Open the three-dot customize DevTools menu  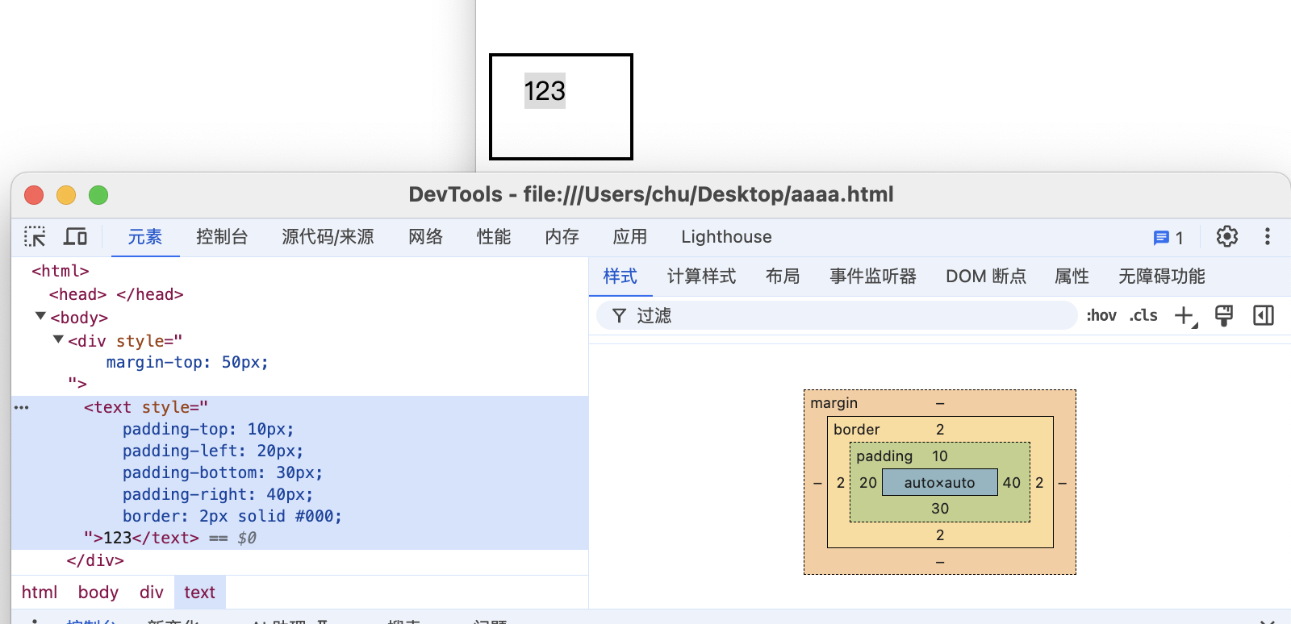click(1267, 236)
